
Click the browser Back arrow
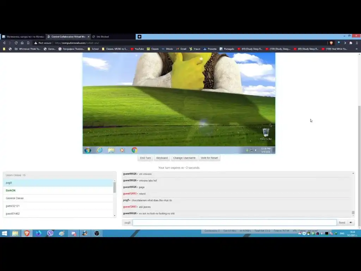click(x=4, y=43)
